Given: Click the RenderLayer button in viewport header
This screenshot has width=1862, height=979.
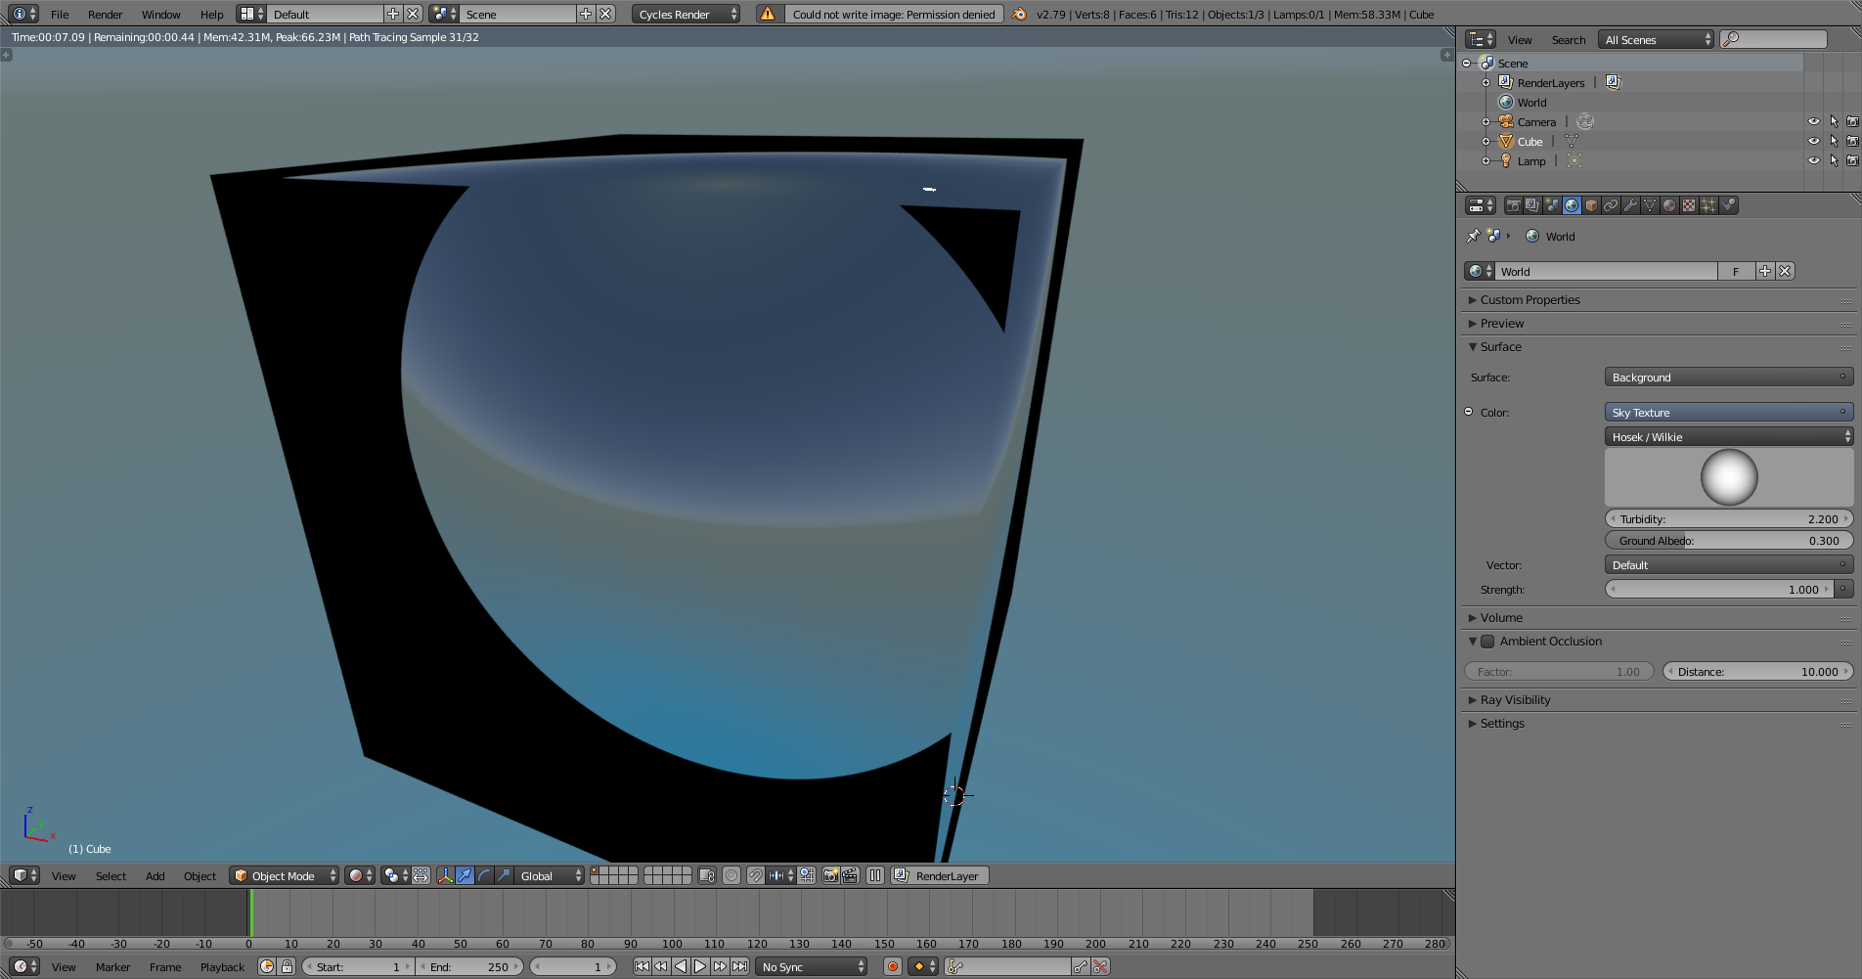Looking at the screenshot, I should pos(940,875).
